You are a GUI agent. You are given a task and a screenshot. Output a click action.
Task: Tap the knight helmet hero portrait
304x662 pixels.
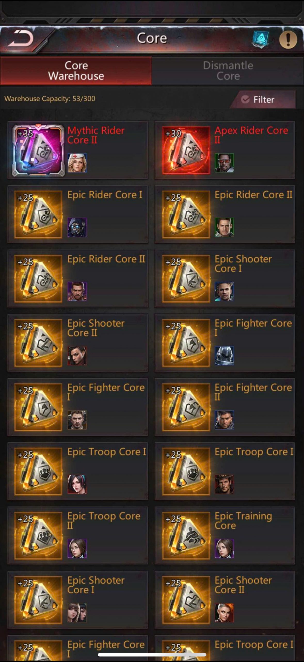(224, 356)
